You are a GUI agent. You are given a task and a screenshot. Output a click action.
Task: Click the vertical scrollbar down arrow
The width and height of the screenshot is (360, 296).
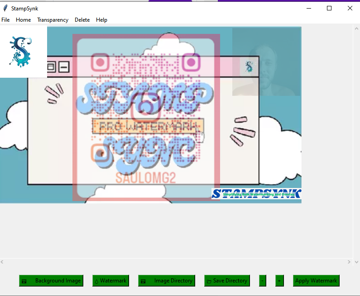point(356,262)
